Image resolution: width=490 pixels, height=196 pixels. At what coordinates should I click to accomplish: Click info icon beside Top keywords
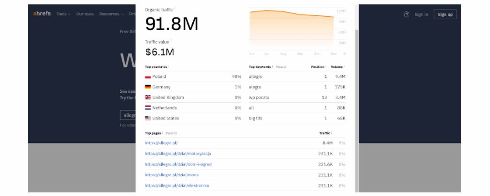(272, 66)
